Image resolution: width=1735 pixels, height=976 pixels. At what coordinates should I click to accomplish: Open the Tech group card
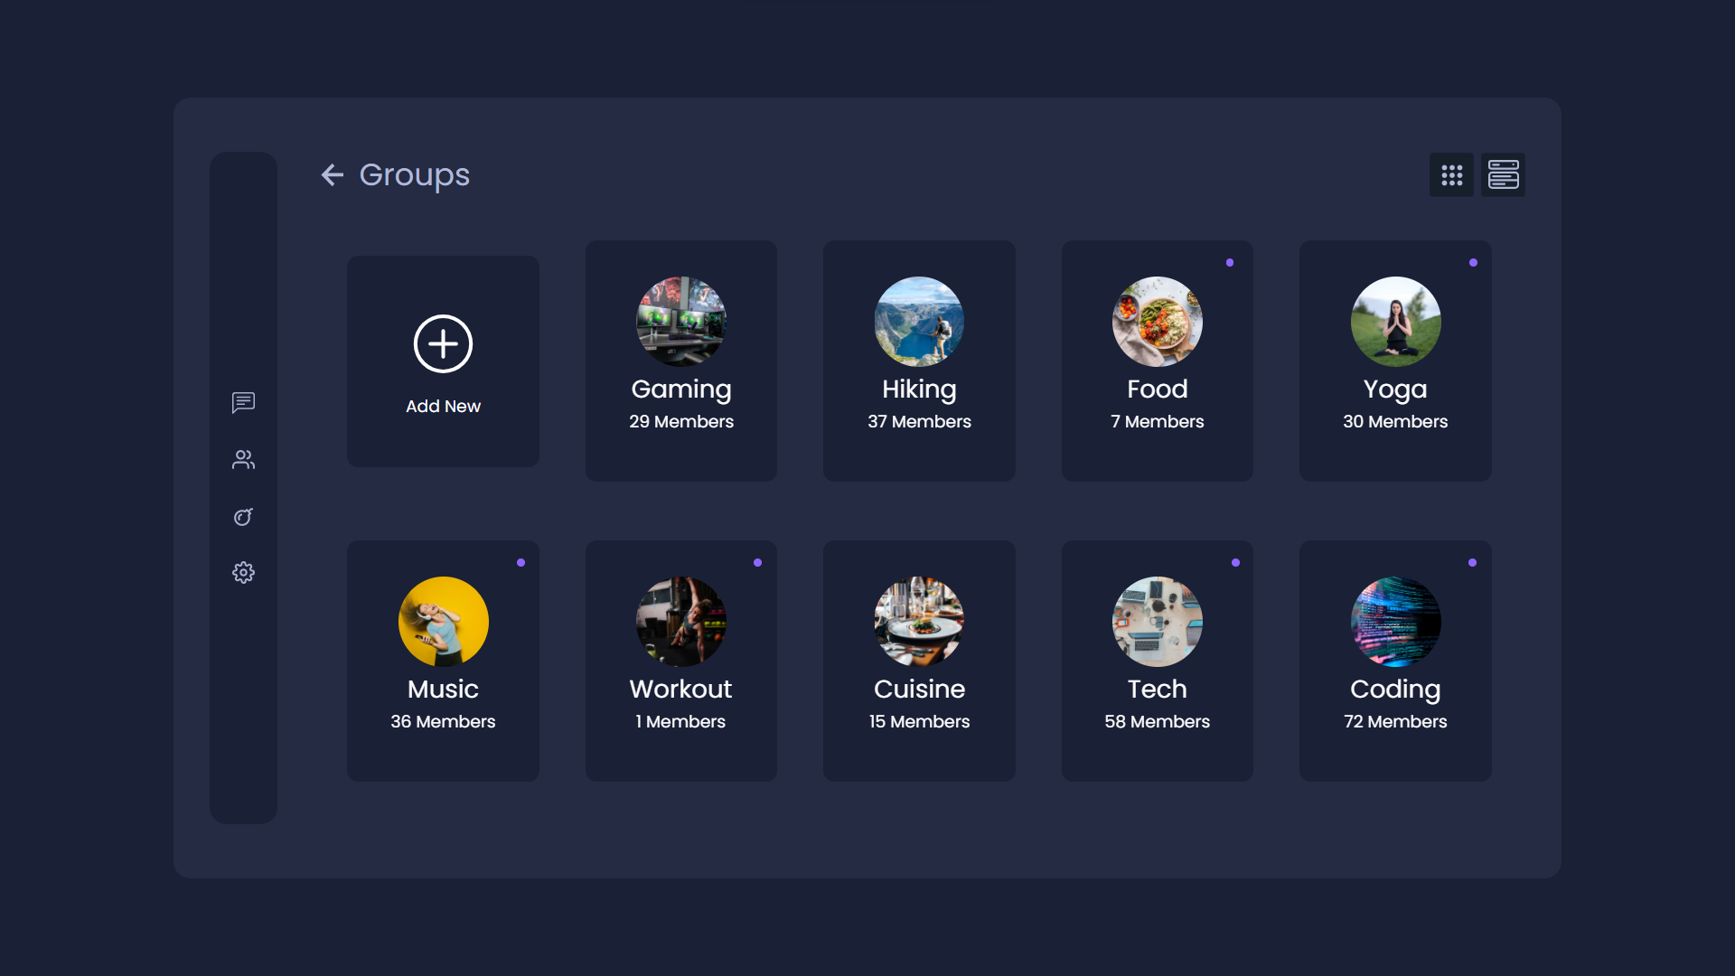[x=1157, y=661]
